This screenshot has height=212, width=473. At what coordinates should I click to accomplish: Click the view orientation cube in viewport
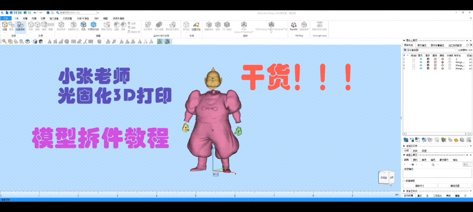(x=386, y=177)
